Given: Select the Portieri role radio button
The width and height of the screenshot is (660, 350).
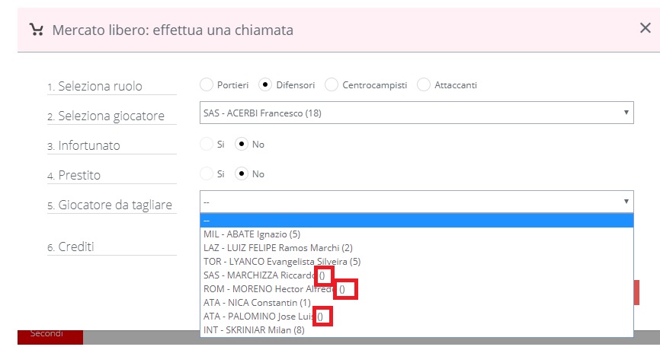Looking at the screenshot, I should (x=206, y=84).
